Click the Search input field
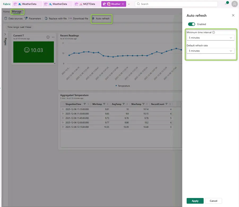239x207 pixels. [176, 4]
